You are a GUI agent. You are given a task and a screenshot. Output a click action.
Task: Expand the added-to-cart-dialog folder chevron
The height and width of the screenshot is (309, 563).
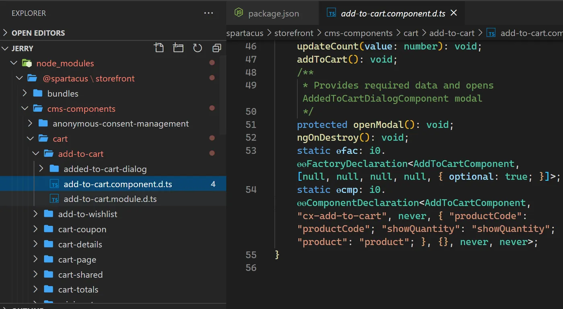click(x=41, y=169)
